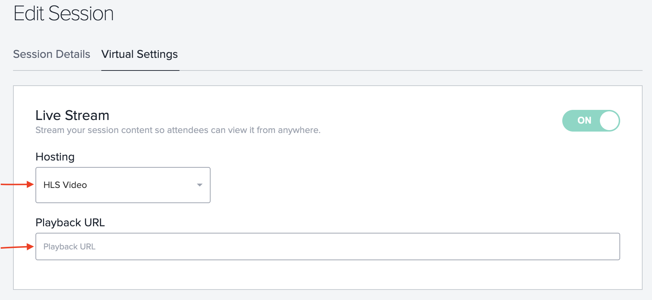Focus the Playback URL input field

[x=327, y=247]
